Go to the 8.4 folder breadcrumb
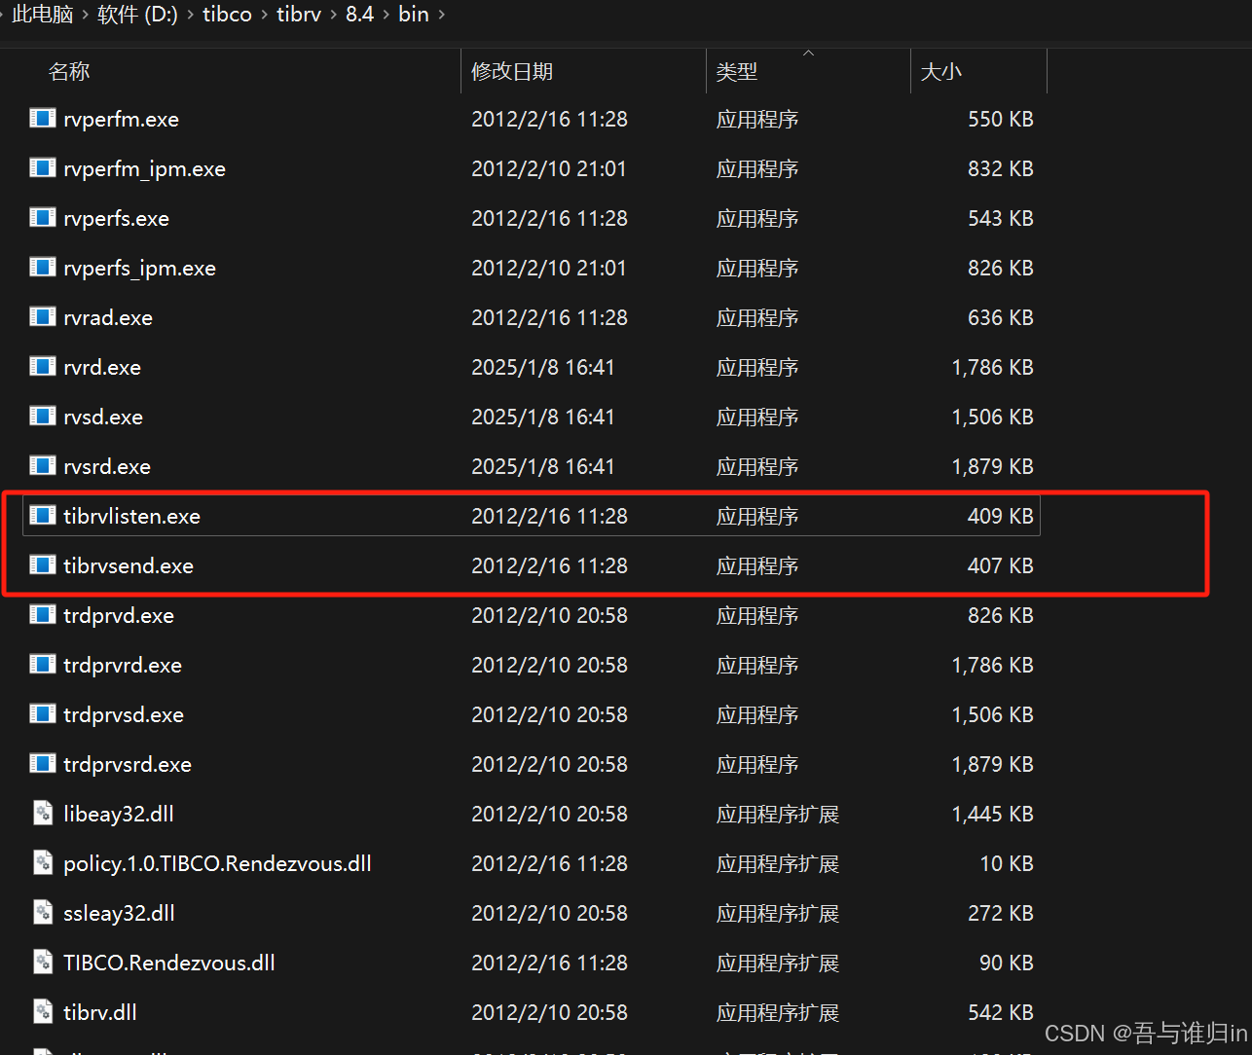 pos(359,15)
